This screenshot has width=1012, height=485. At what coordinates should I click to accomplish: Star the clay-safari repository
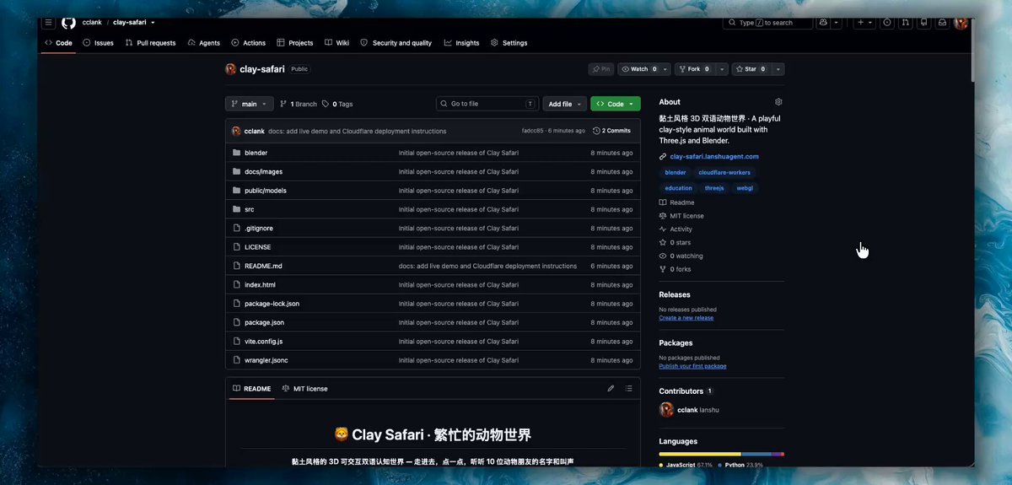tap(751, 69)
